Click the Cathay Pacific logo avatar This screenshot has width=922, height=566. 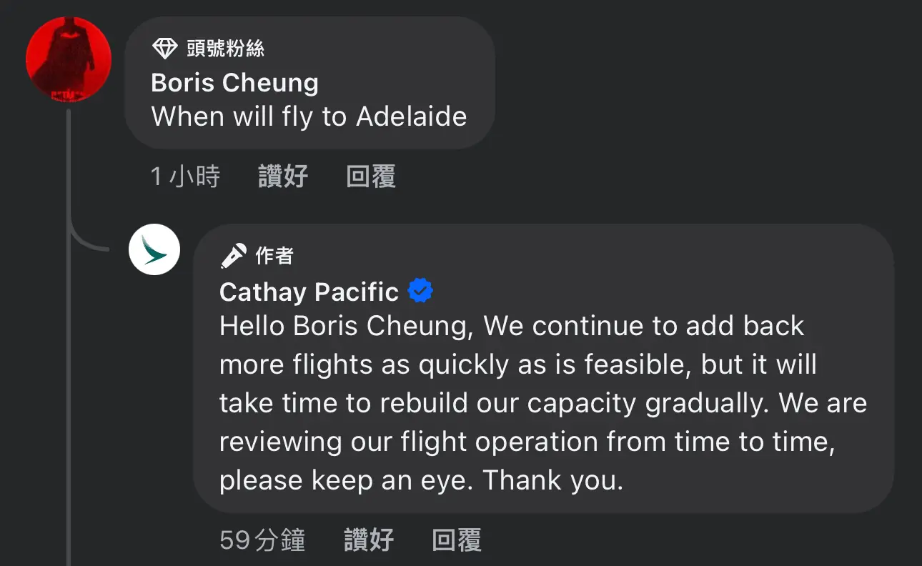(154, 249)
